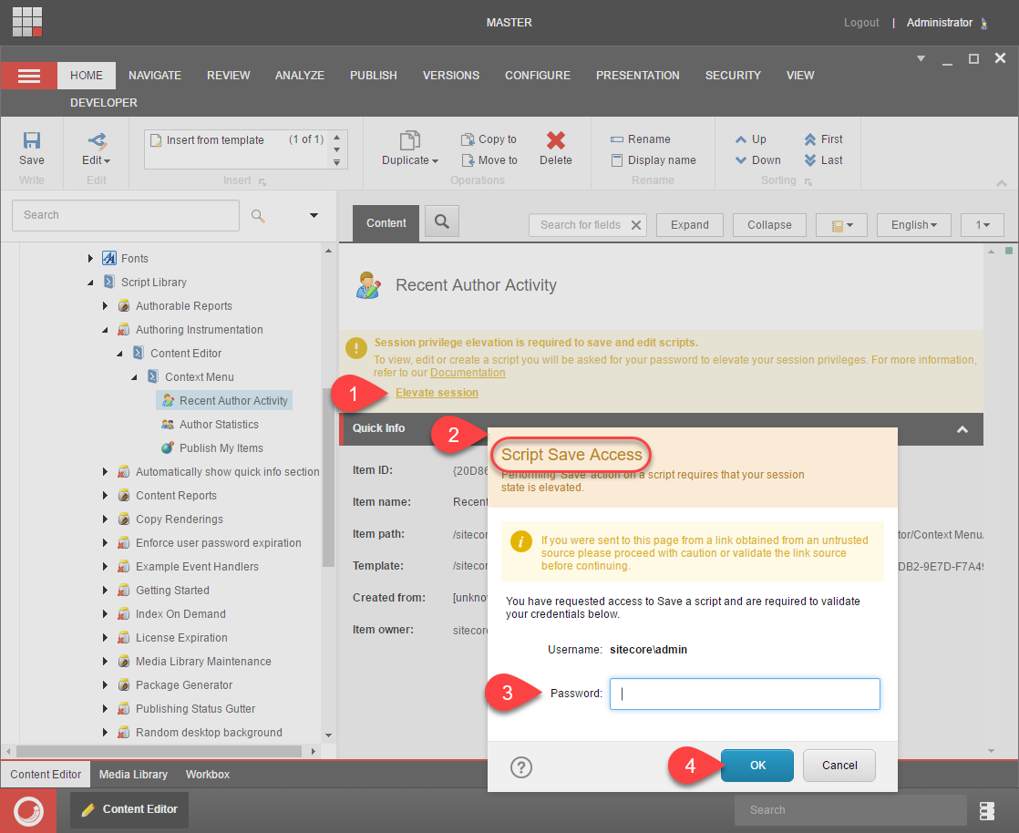1019x833 pixels.
Task: Open the version number 1 dropdown
Action: (x=982, y=225)
